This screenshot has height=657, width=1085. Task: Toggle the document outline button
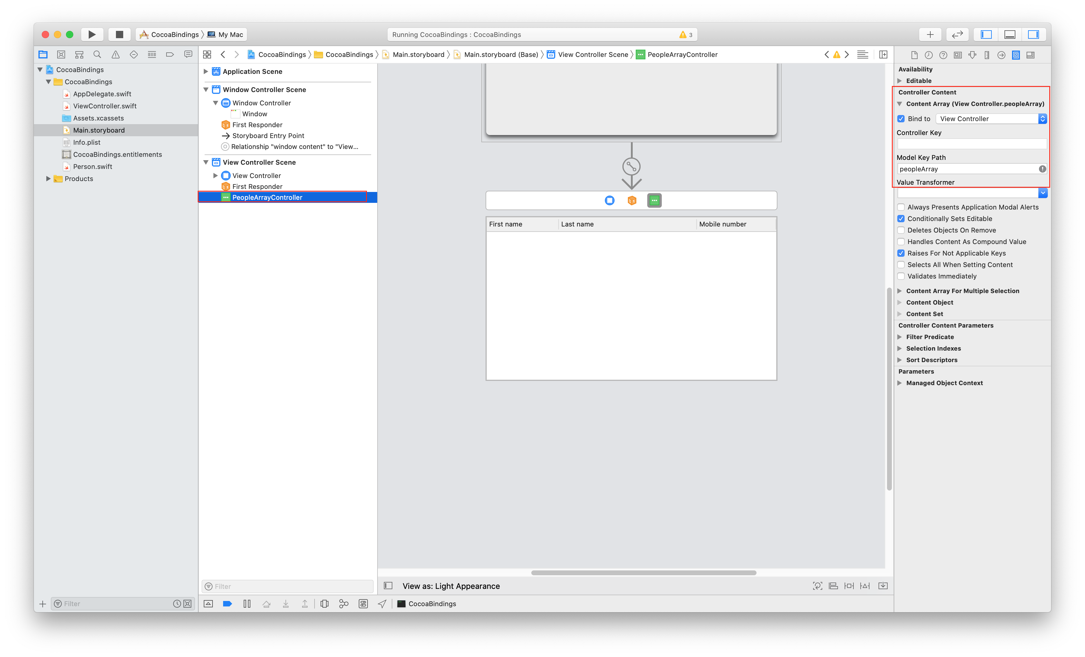pyautogui.click(x=388, y=586)
